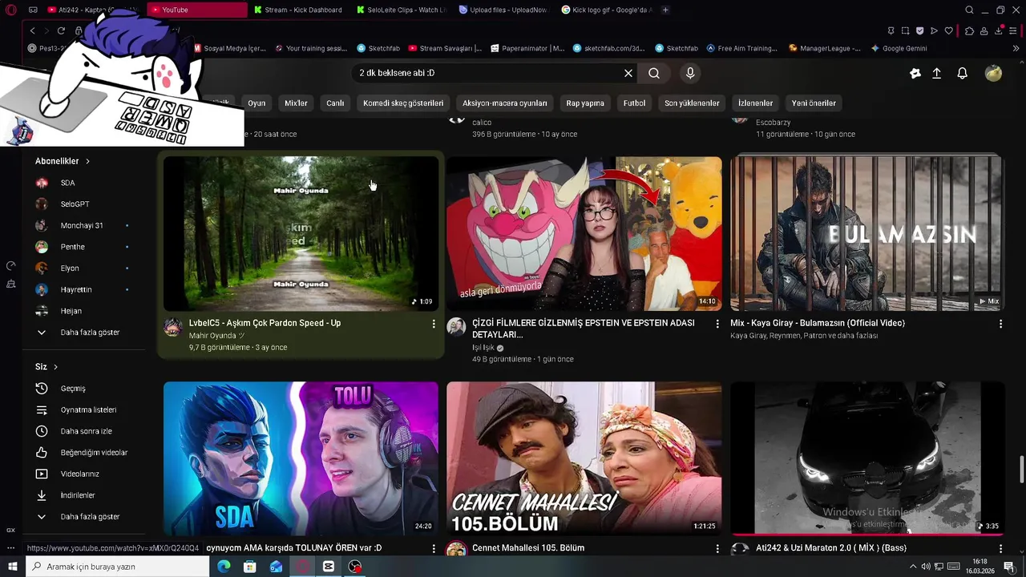Go back with browser back arrow
This screenshot has width=1026, height=577.
[x=32, y=30]
